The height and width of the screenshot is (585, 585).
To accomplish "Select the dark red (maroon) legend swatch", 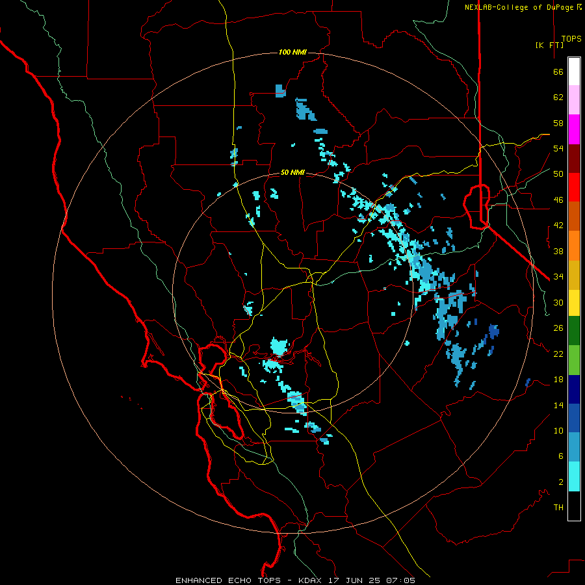I will [x=574, y=159].
